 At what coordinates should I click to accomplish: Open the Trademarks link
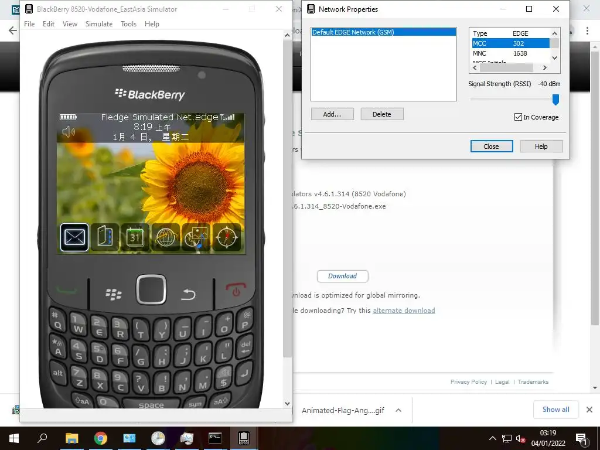click(533, 382)
